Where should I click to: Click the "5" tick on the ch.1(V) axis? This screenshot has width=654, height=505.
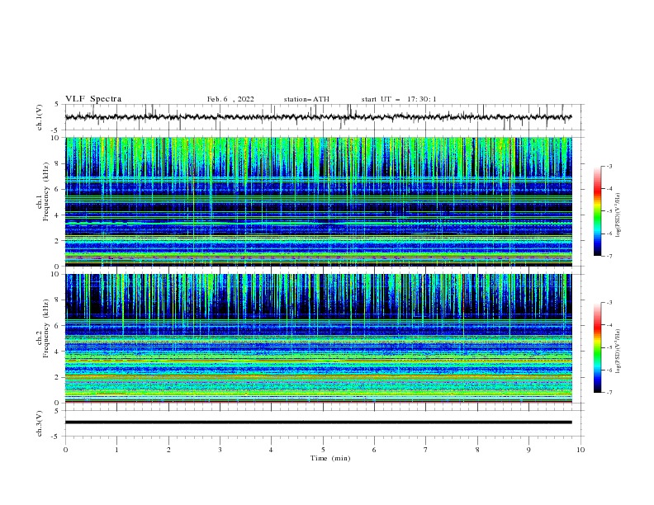57,105
